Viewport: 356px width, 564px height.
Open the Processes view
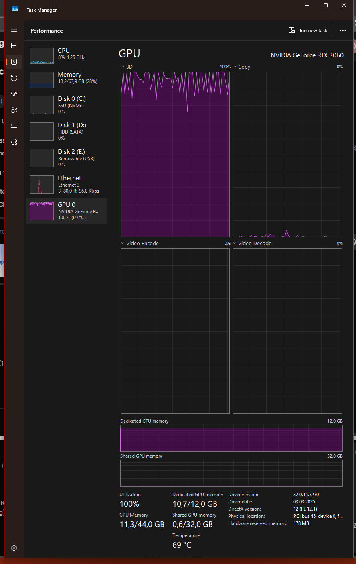click(x=14, y=46)
